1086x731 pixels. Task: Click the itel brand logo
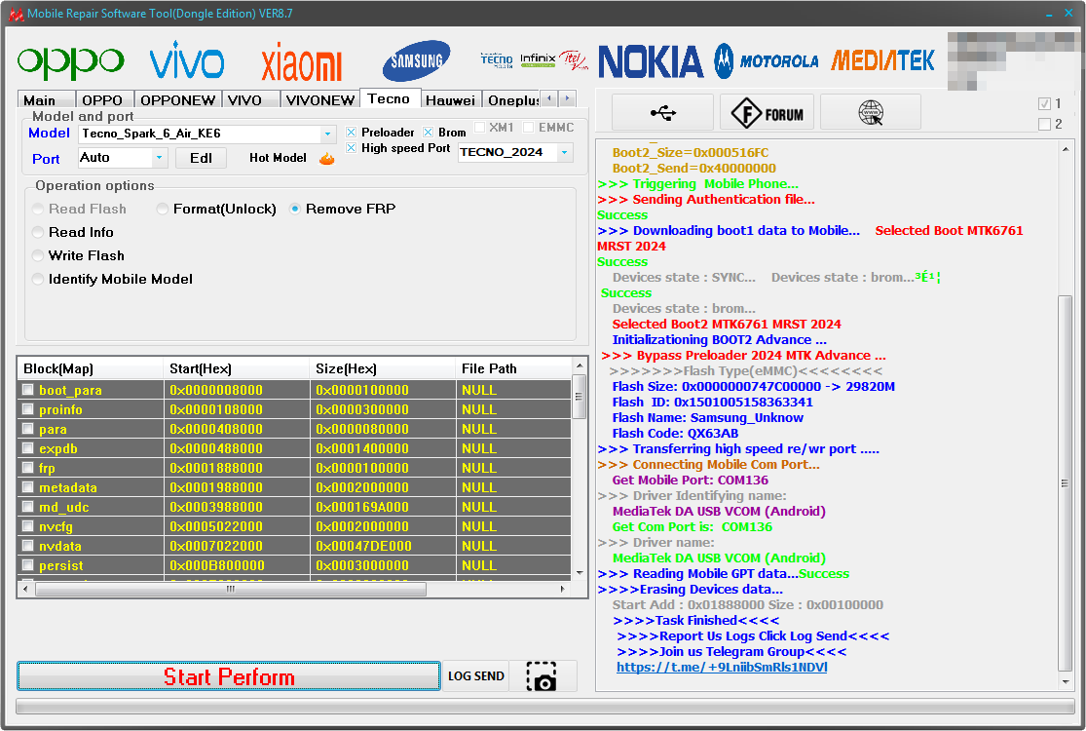coord(574,60)
